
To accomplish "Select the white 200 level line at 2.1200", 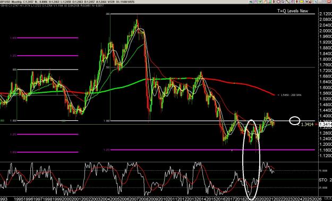I will coord(212,14).
